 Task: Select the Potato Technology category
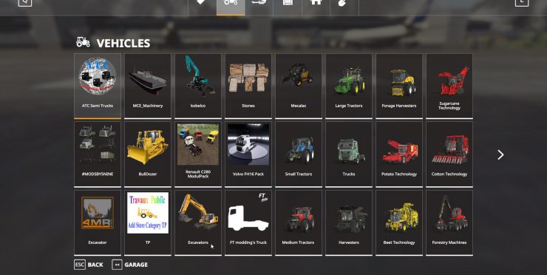click(x=398, y=154)
